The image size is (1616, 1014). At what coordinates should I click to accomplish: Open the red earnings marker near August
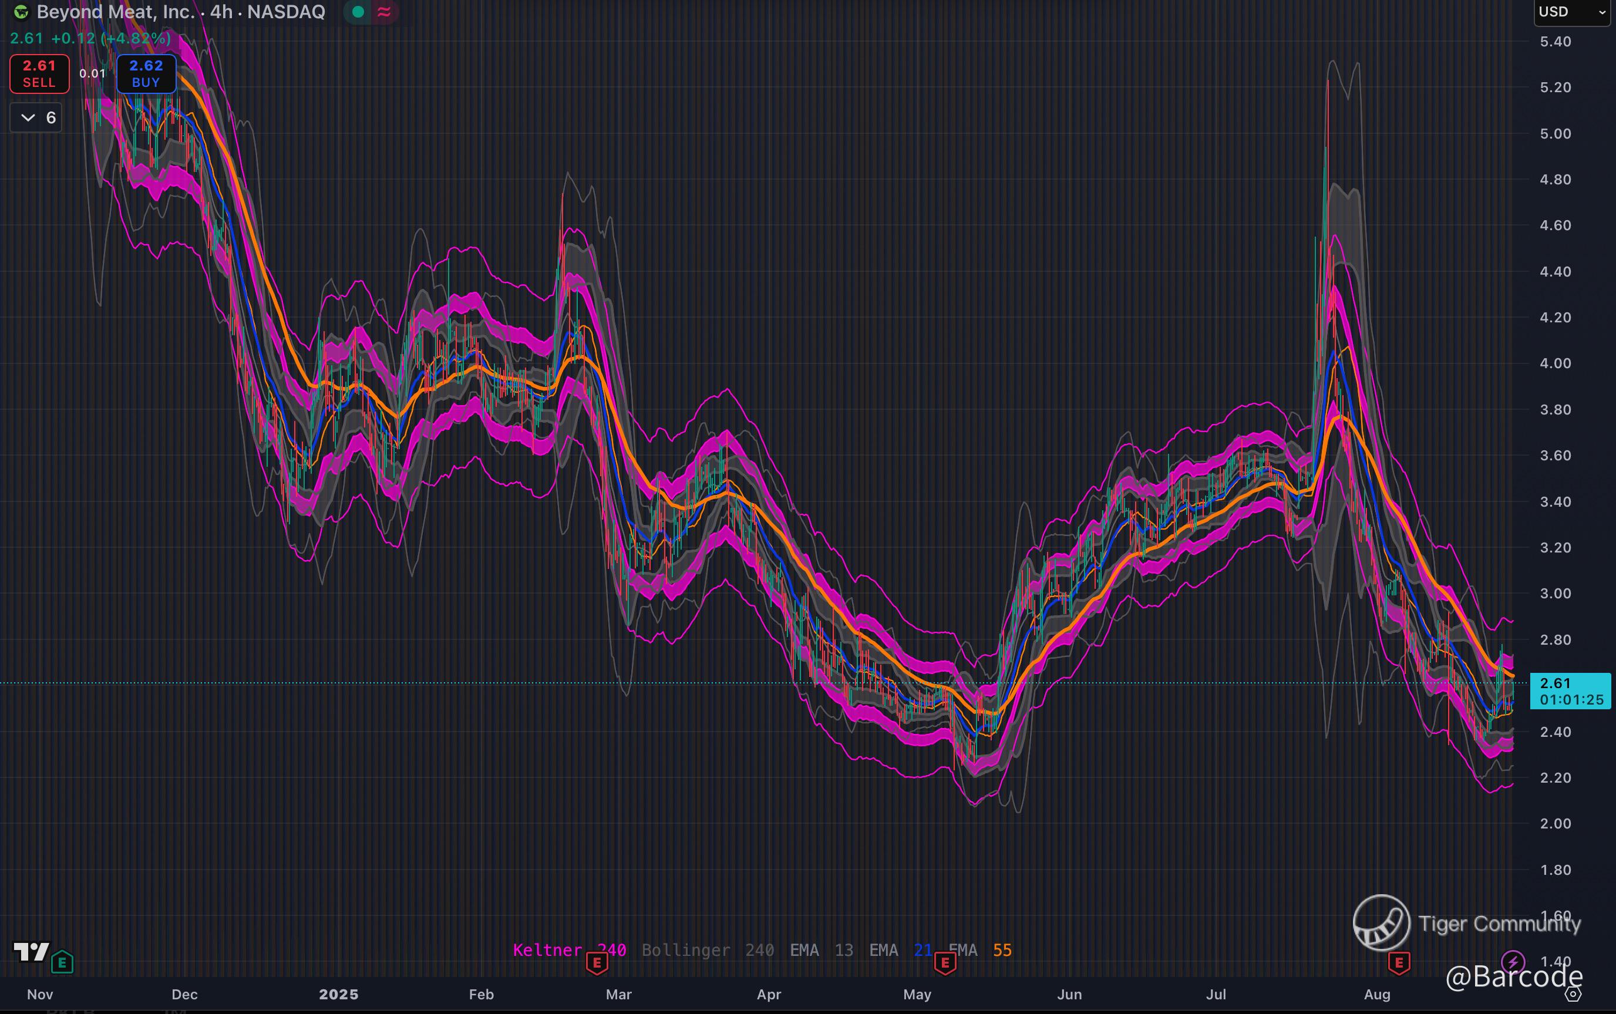coord(1399,964)
